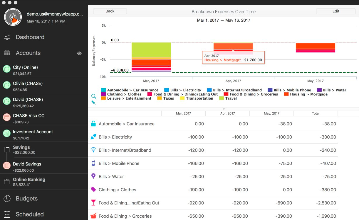Click the Scheduled calendar icon
This screenshot has height=220, width=359.
pos(7,214)
